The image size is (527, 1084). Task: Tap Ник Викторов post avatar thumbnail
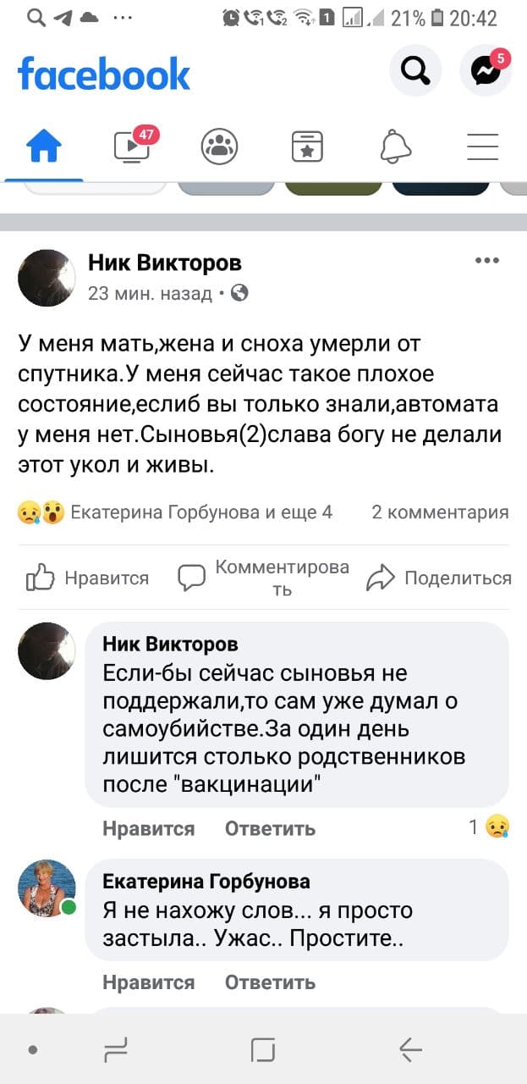(47, 277)
